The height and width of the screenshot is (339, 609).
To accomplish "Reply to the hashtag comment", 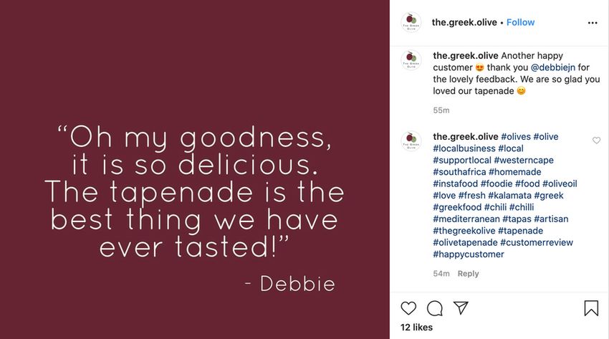I will [468, 274].
